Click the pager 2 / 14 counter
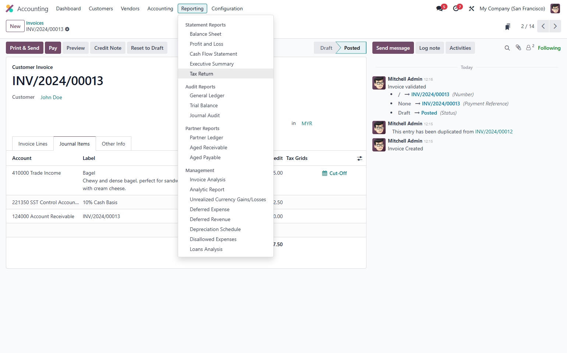 point(528,26)
